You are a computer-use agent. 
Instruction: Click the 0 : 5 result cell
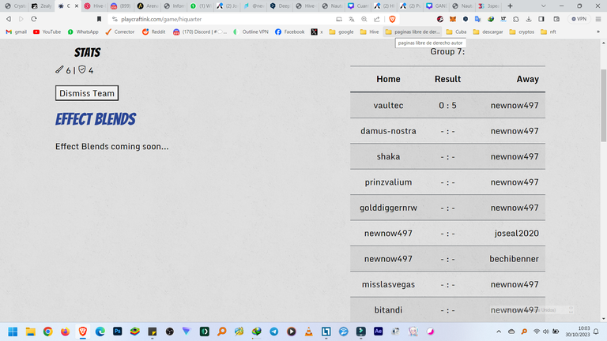tap(447, 105)
